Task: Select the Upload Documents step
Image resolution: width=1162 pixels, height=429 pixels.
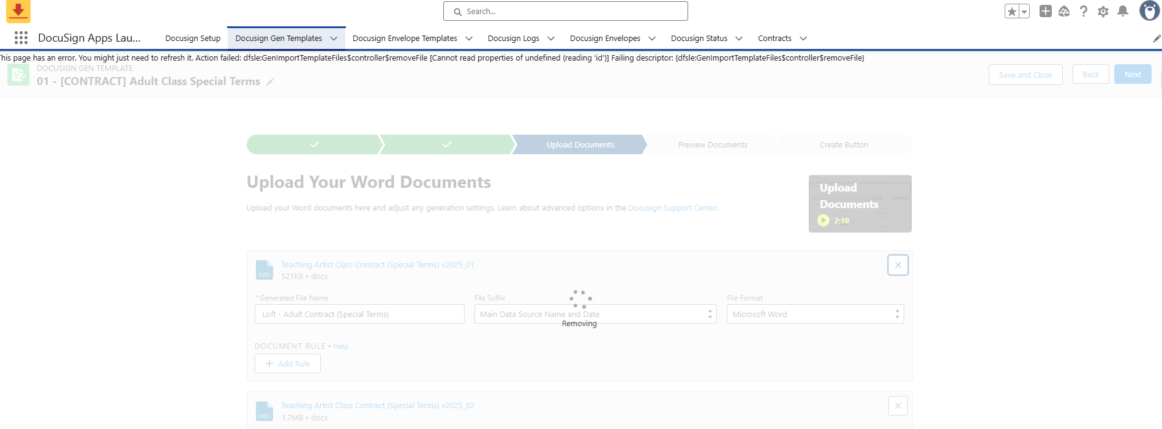Action: pyautogui.click(x=580, y=144)
